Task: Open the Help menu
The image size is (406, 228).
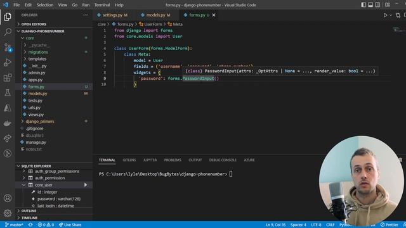Action: pos(119,5)
